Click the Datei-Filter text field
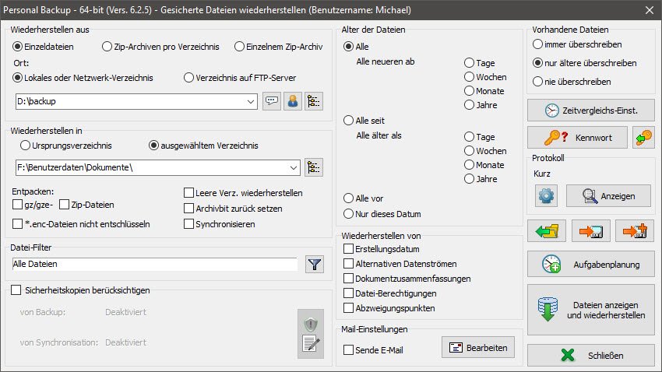The width and height of the screenshot is (662, 372). (x=154, y=265)
